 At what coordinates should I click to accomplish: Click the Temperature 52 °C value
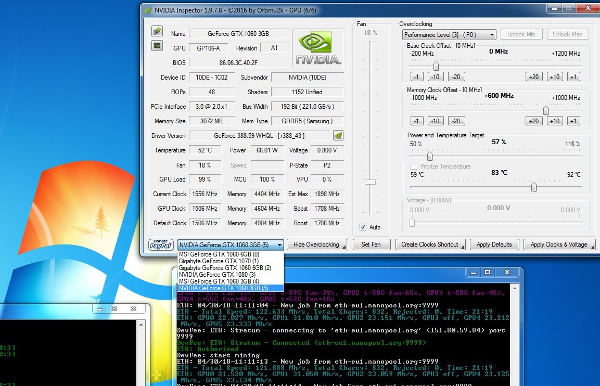click(x=205, y=150)
